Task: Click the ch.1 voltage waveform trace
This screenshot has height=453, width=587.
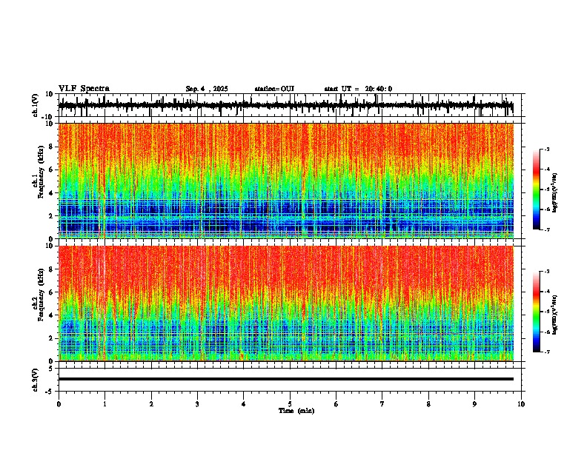Action: point(286,105)
